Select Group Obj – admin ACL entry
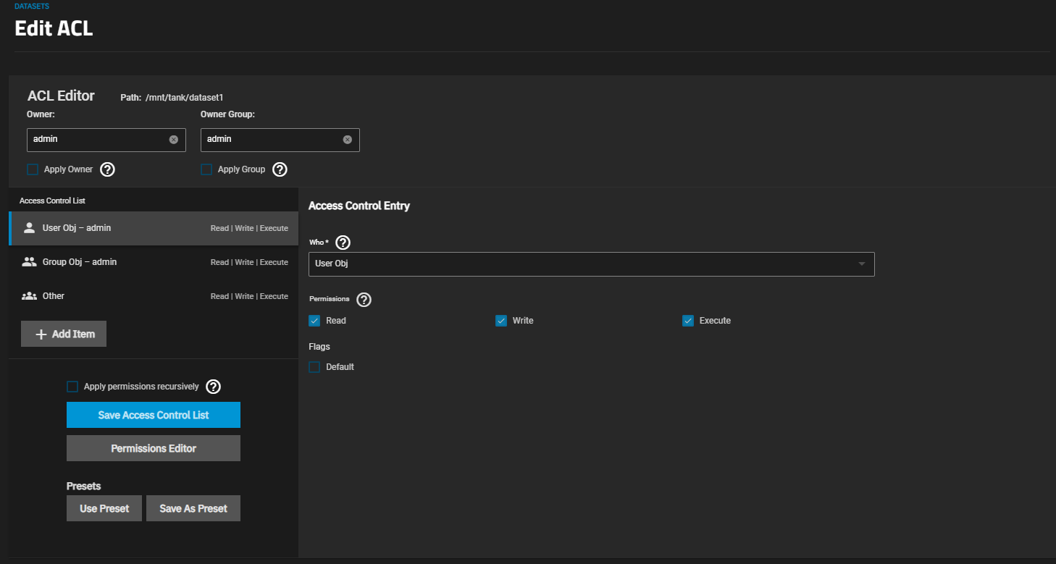This screenshot has width=1056, height=564. coord(154,262)
